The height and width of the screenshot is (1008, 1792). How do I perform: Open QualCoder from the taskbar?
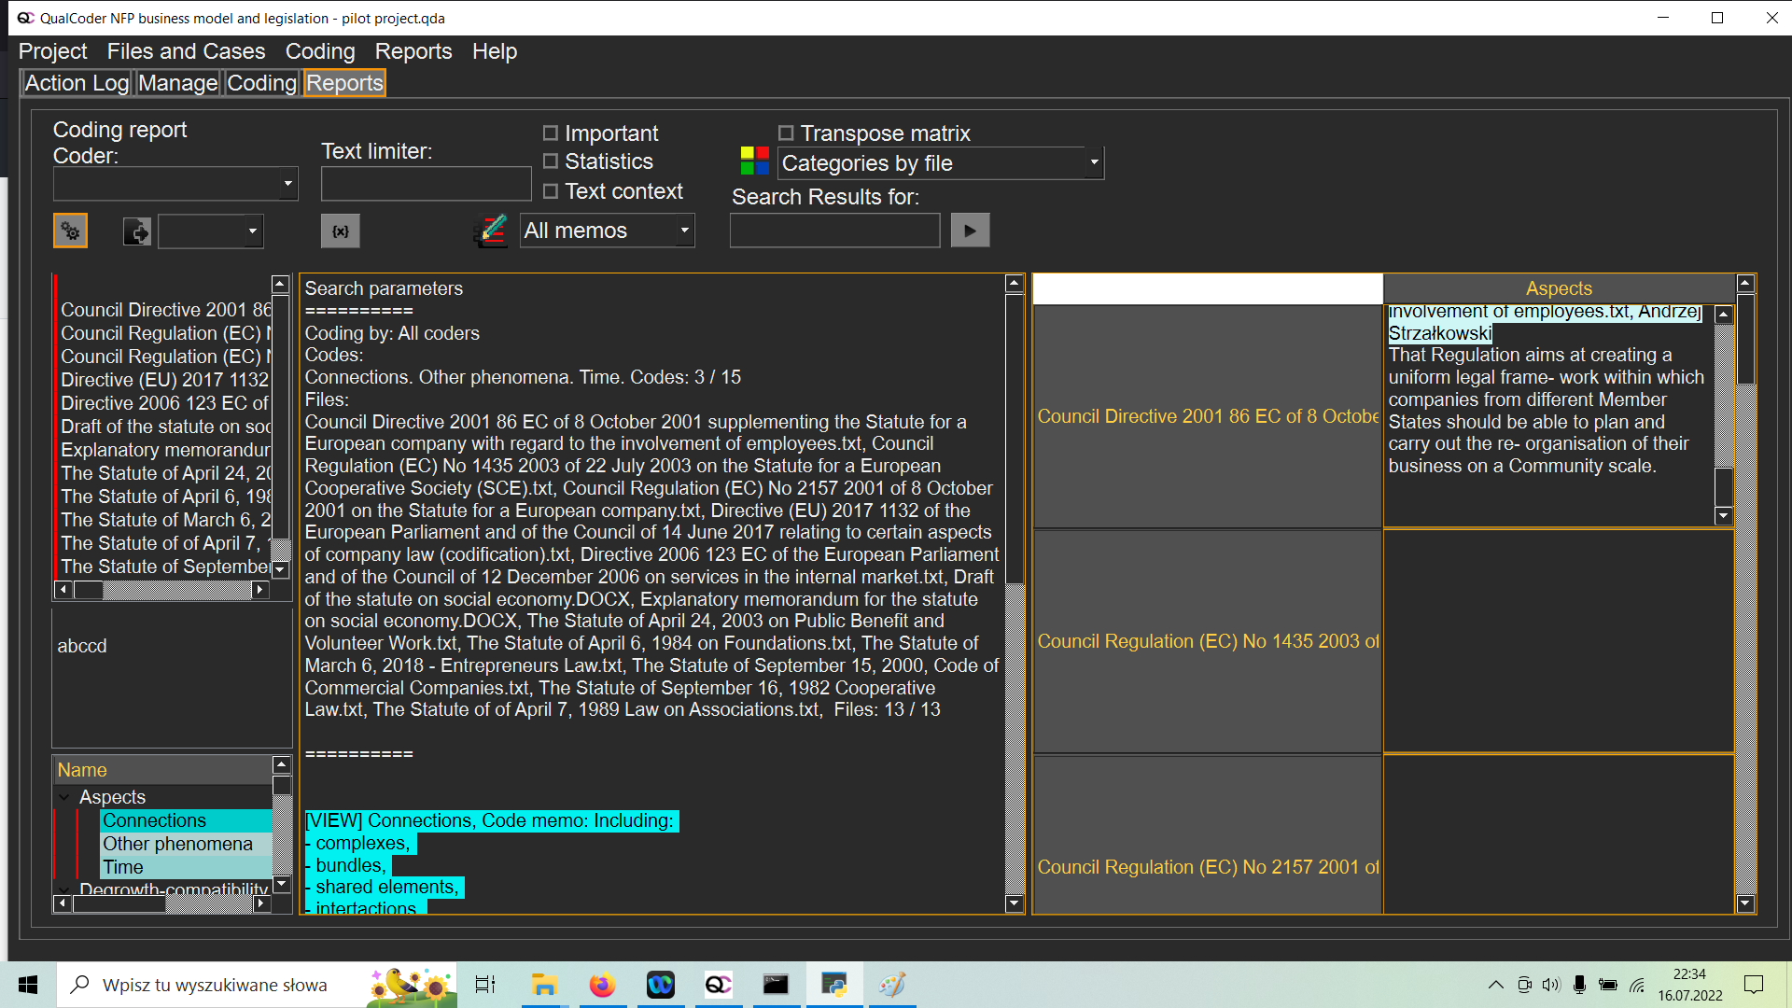717,985
